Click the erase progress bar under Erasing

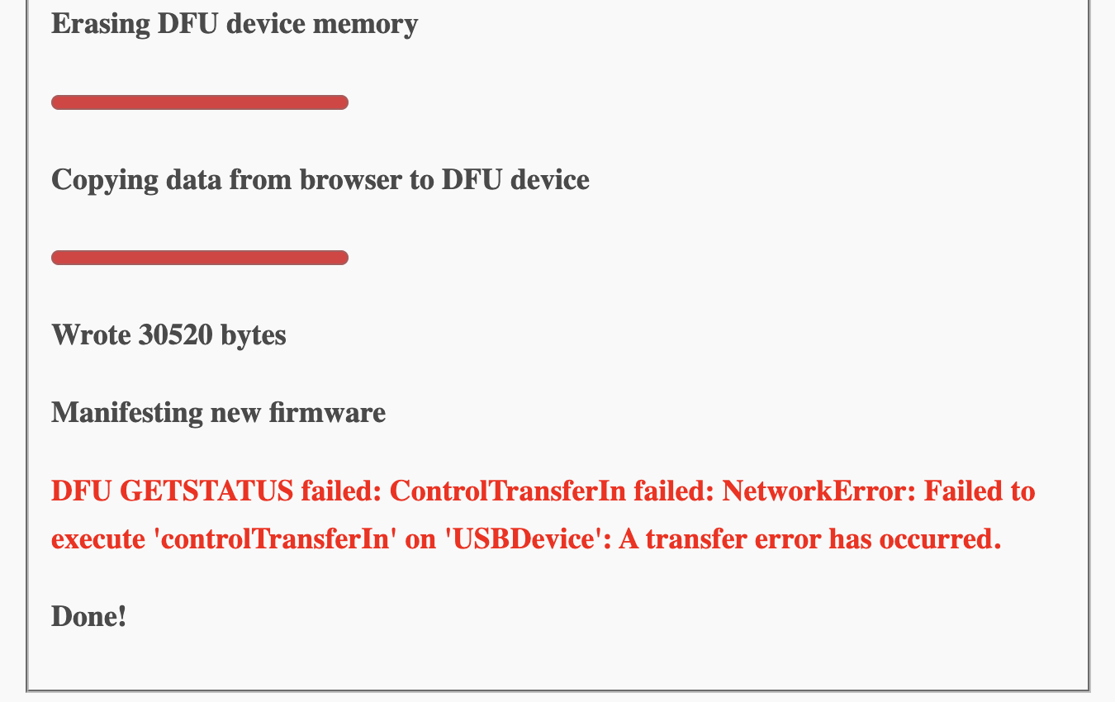click(x=200, y=102)
